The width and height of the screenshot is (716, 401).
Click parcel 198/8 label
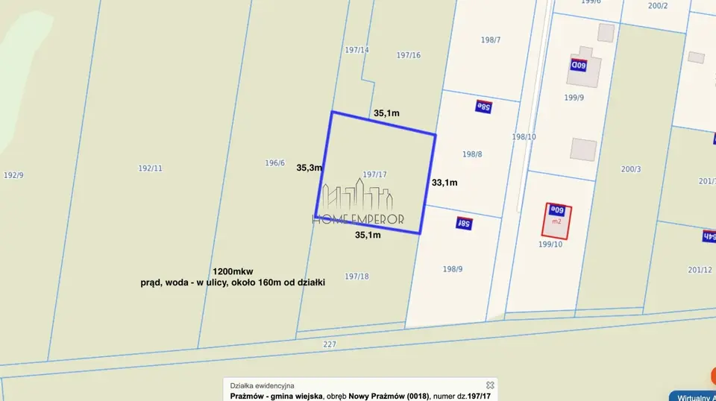(472, 154)
